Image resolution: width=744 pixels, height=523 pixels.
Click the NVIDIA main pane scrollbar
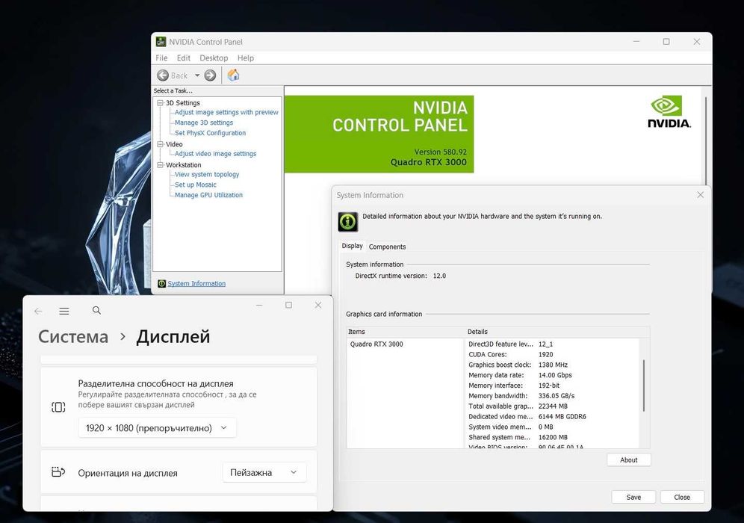click(706, 140)
